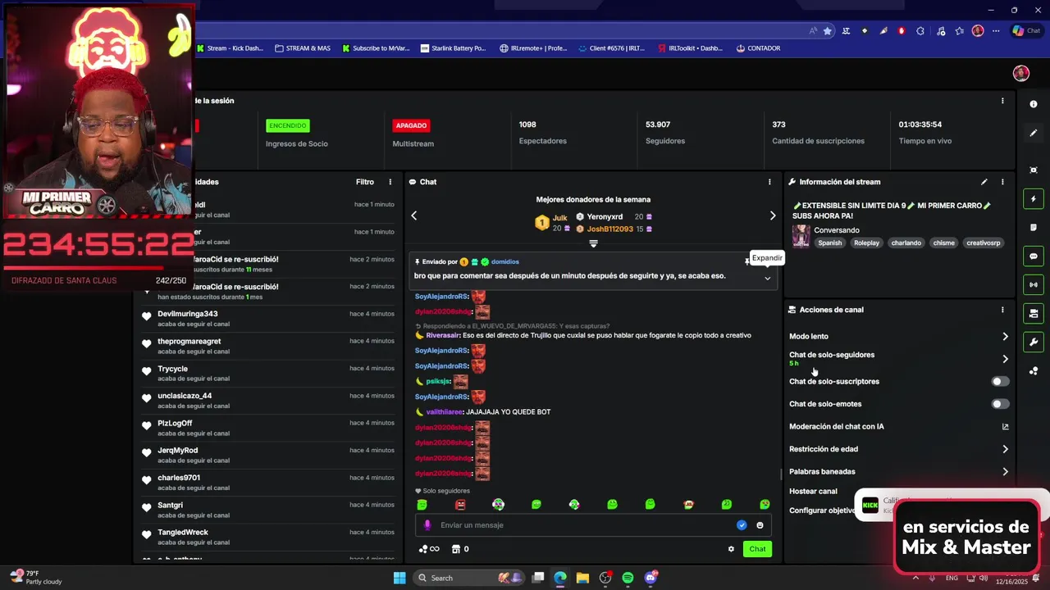
Task: Click the pencil edit icon in right sidebar
Action: [1034, 133]
